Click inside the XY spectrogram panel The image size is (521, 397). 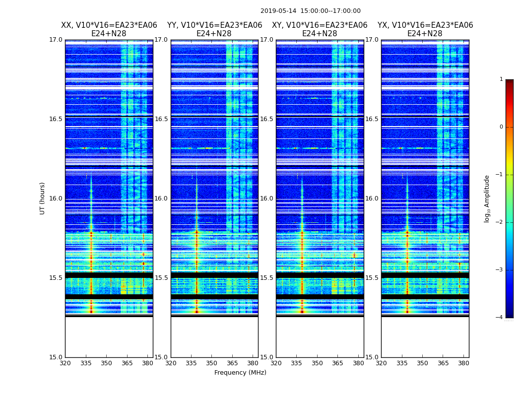click(320, 198)
